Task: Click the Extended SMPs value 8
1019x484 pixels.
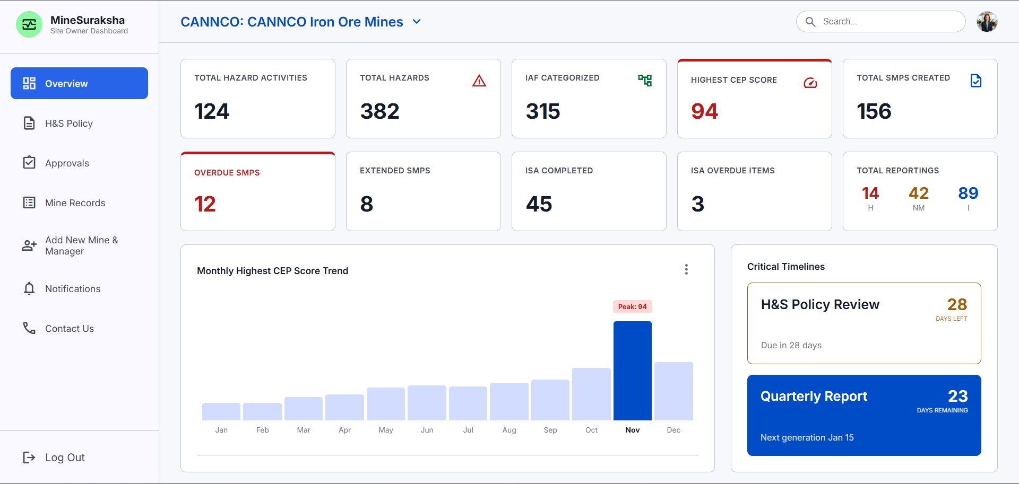Action: [x=367, y=204]
